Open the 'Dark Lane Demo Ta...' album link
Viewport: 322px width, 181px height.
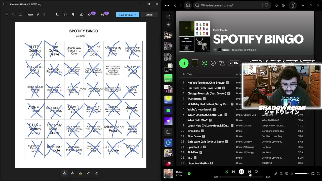272,131
